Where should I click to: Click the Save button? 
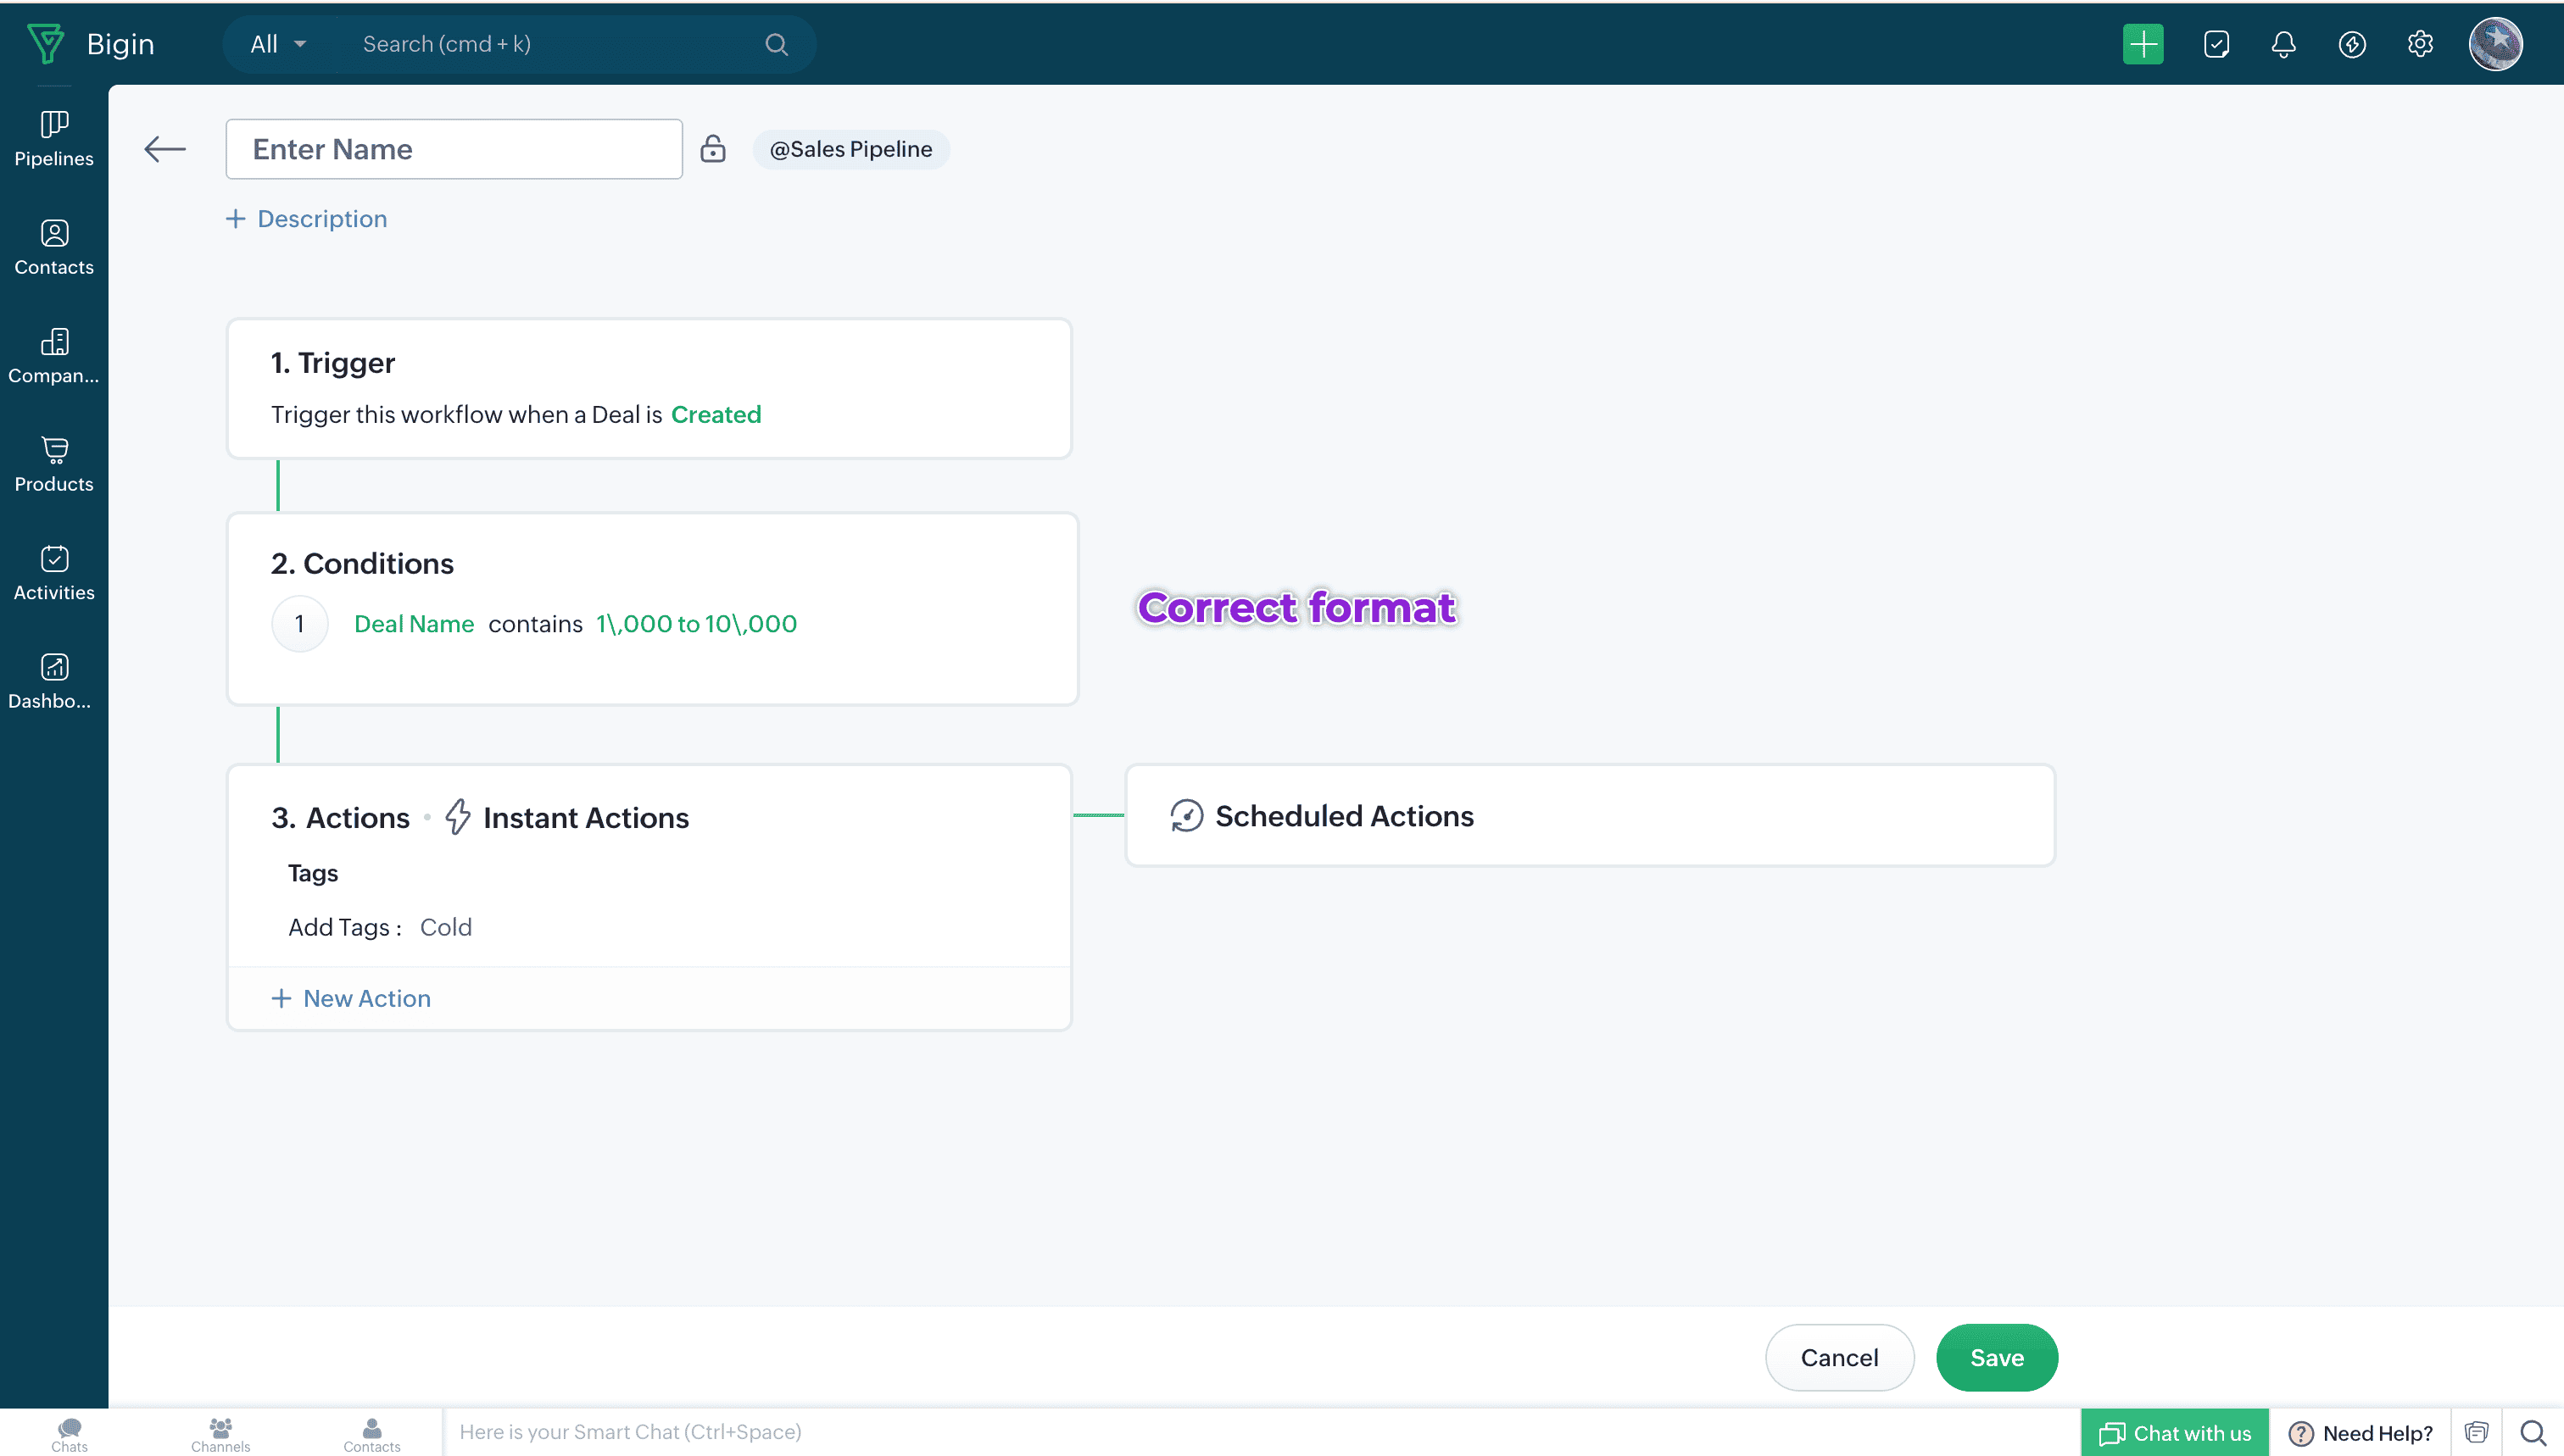tap(1996, 1357)
